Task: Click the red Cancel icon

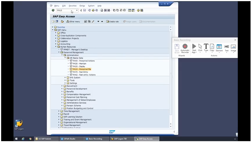Action: tap(97, 10)
